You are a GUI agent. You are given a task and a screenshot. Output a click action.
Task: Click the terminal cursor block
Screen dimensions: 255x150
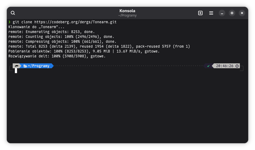(x=16, y=71)
